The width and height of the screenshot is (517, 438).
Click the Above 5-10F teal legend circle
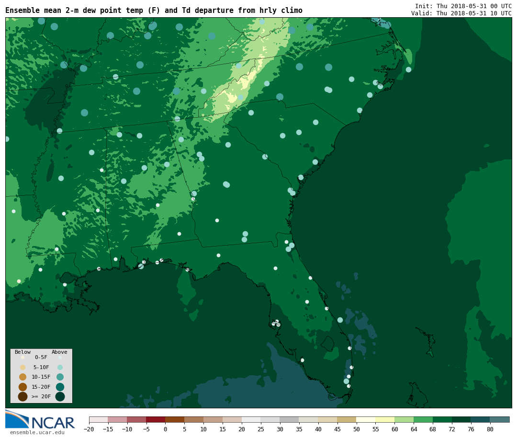coord(60,367)
